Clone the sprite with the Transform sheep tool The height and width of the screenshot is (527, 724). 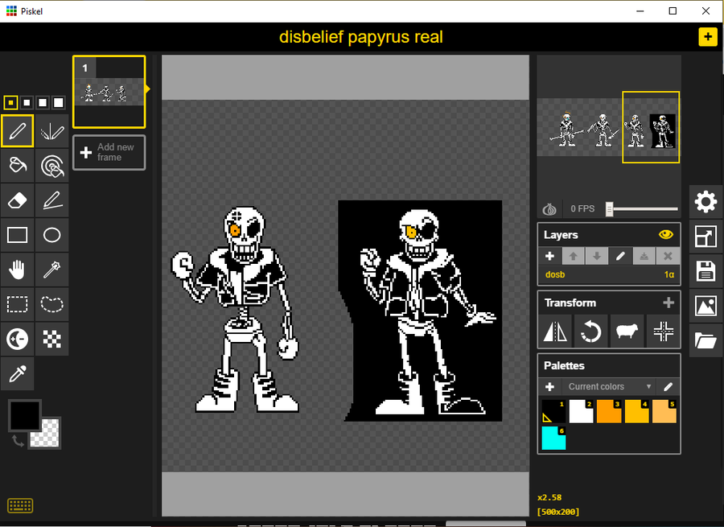[627, 331]
